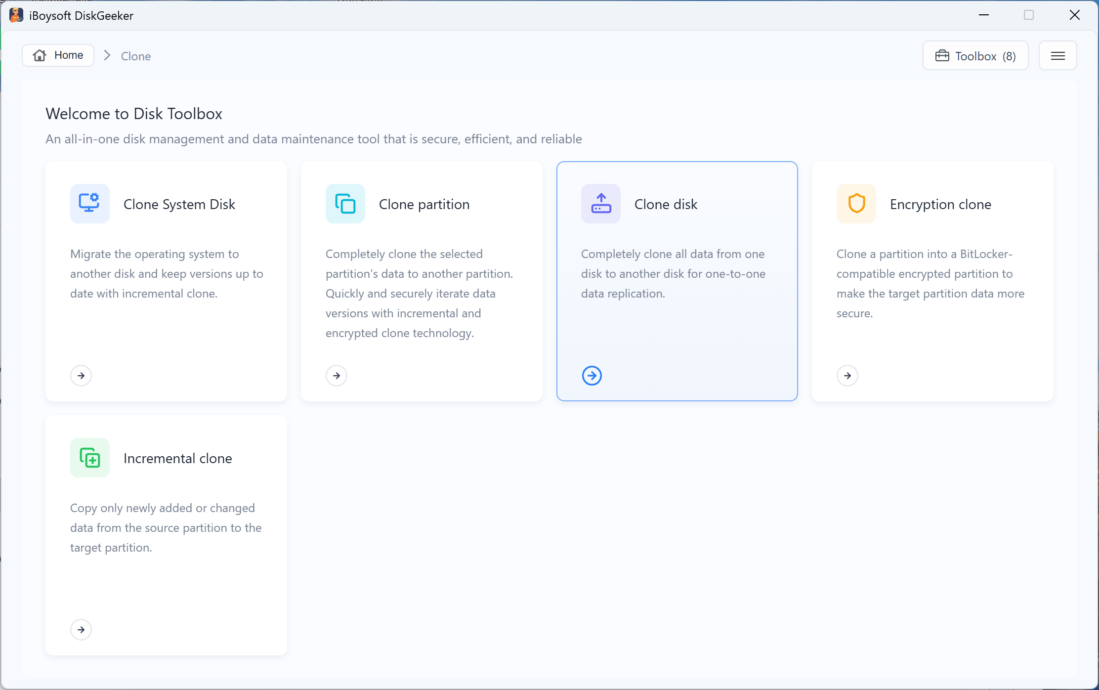Open Incremental clone via its arrow button
Viewport: 1099px width, 690px height.
[81, 630]
